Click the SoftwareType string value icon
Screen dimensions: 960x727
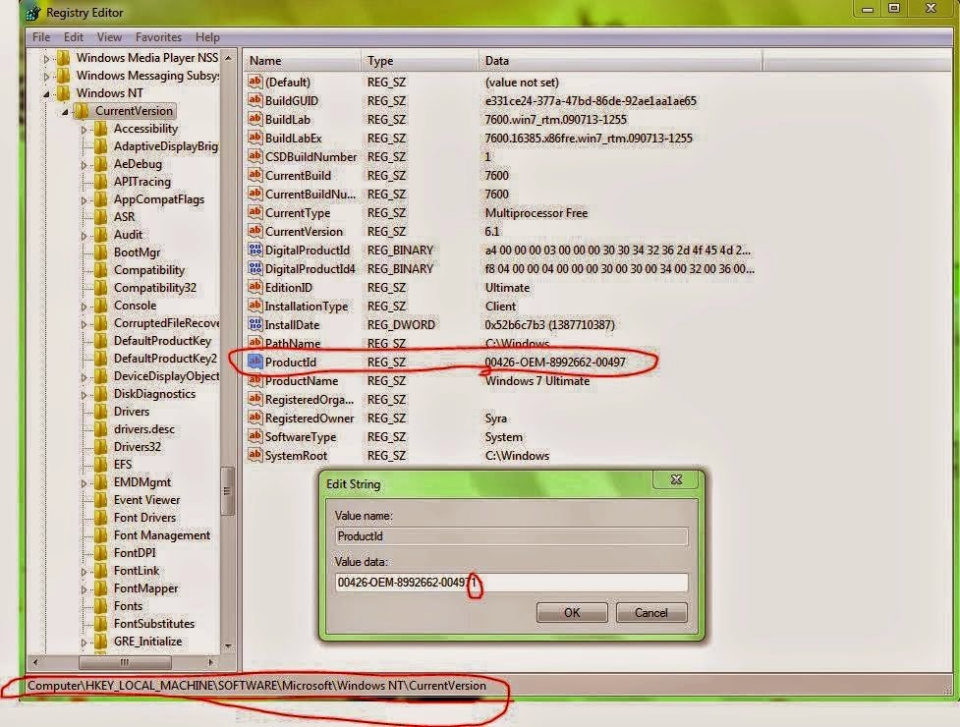click(254, 436)
